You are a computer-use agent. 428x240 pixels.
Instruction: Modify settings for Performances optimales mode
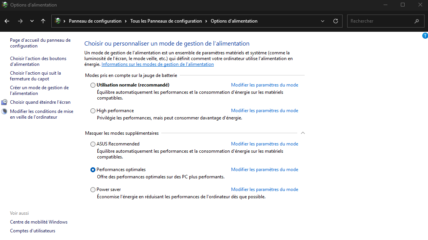tap(264, 170)
